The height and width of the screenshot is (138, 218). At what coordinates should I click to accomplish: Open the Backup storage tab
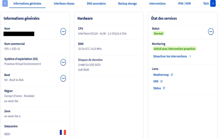click(127, 4)
